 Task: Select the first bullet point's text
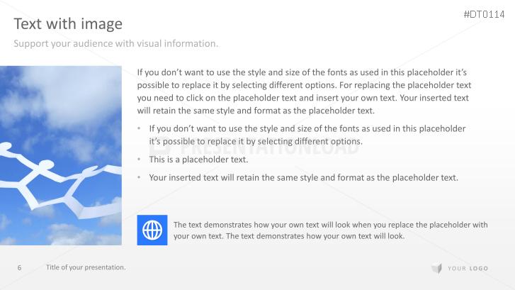tap(307, 135)
